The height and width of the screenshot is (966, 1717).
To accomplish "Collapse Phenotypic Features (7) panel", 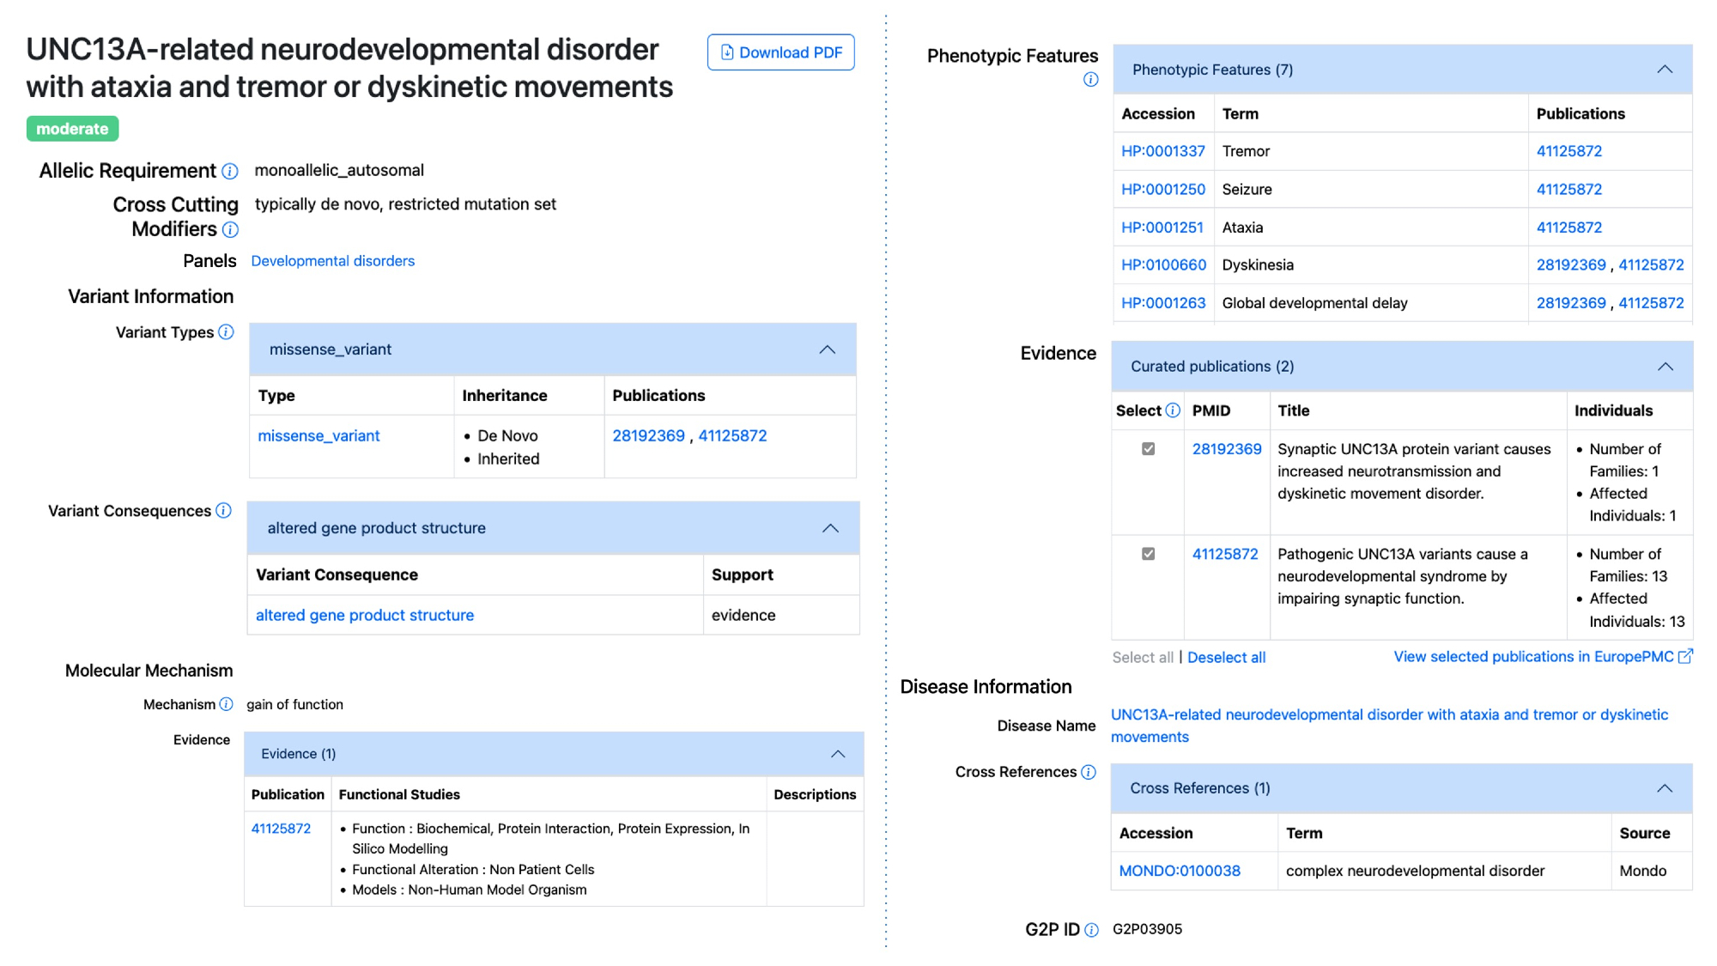I will click(x=1664, y=70).
